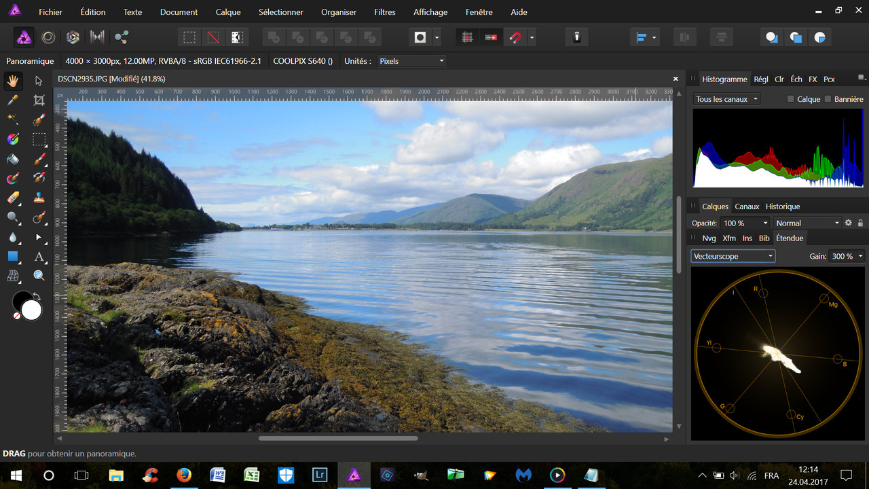Switch to the Develop Persona
Viewport: 869px width, 489px height.
pyautogui.click(x=73, y=37)
